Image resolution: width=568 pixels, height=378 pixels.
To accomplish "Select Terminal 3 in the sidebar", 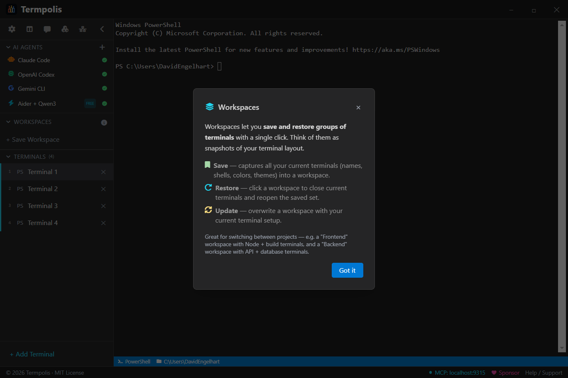I will coord(42,206).
